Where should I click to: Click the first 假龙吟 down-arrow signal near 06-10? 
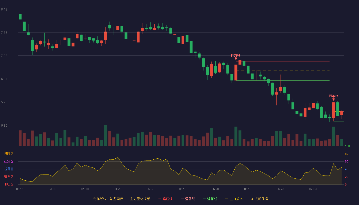[236, 59]
